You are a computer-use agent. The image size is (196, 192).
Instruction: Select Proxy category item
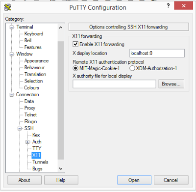[x=30, y=108]
